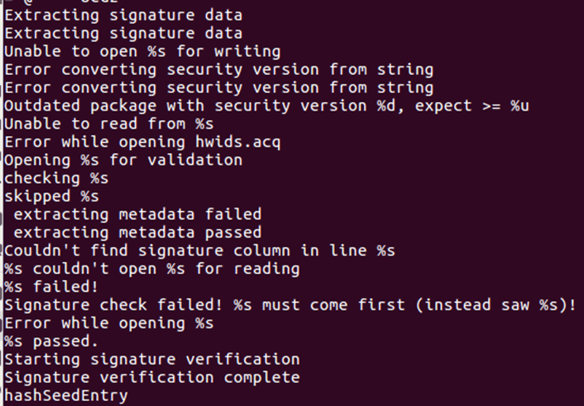This screenshot has height=406, width=584.
Task: Click second 'Error converting security version' line
Action: coord(218,88)
